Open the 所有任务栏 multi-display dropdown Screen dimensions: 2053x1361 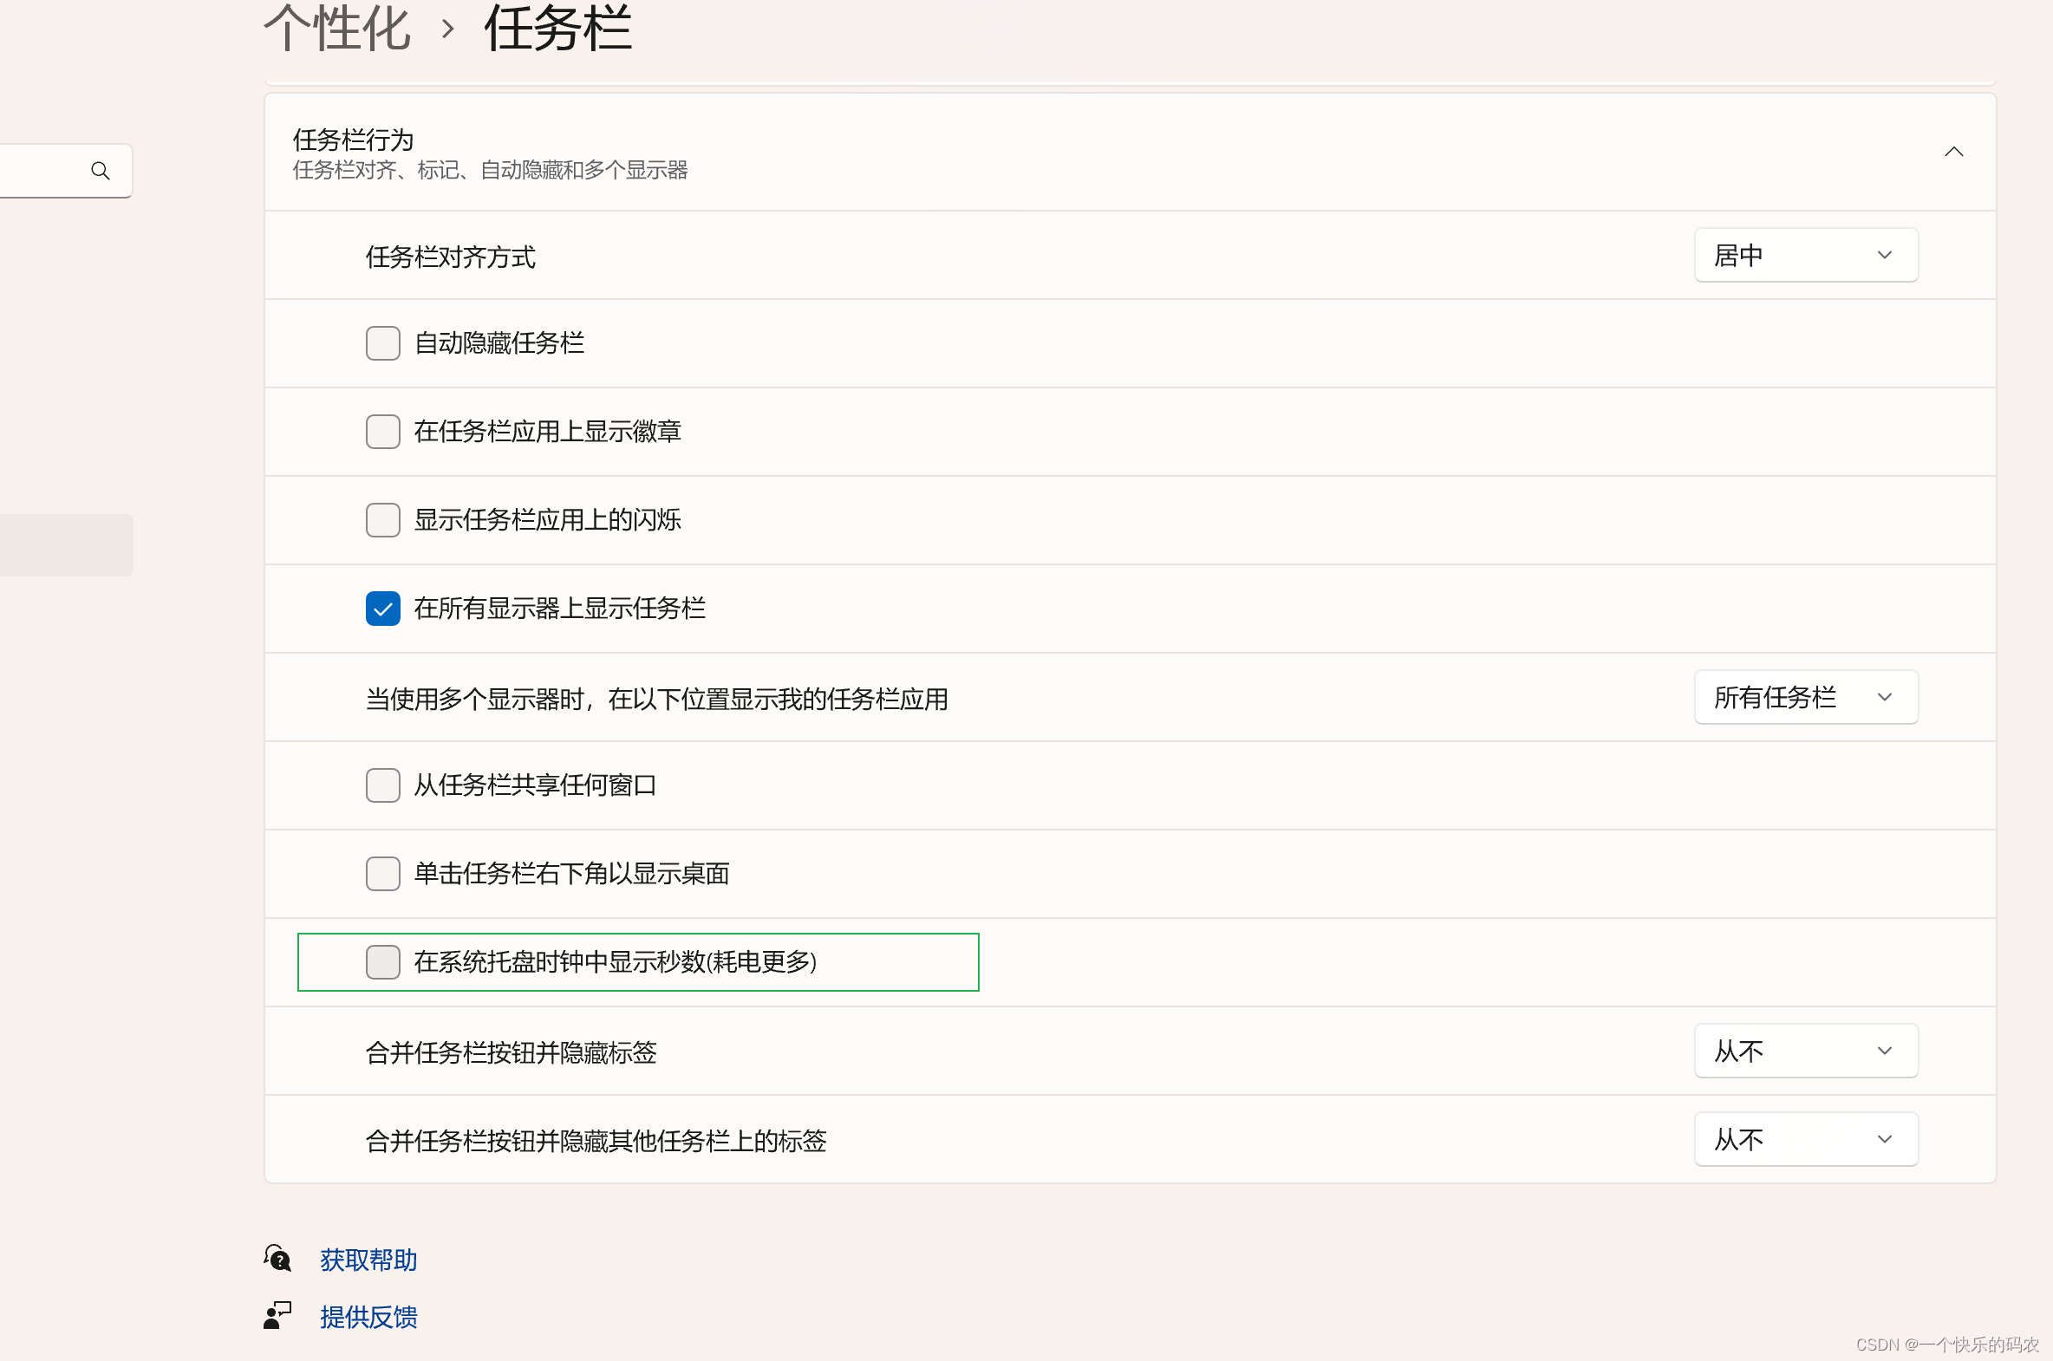(1806, 697)
